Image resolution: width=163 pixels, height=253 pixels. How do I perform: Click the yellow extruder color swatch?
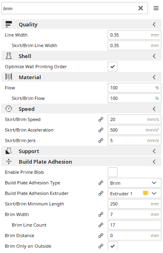pos(146,193)
